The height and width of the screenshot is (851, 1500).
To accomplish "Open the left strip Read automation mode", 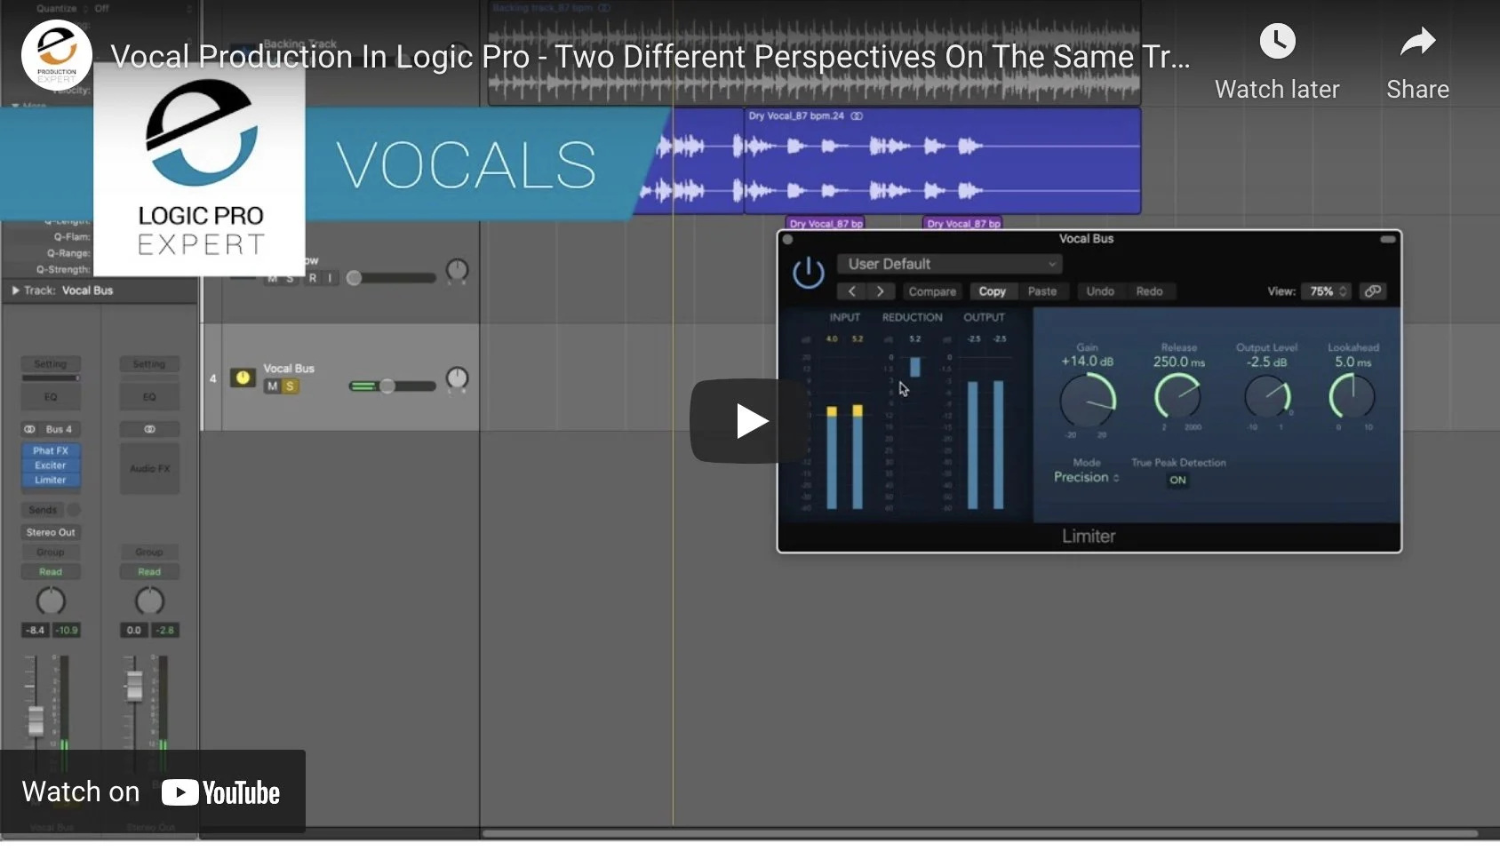I will click(51, 572).
